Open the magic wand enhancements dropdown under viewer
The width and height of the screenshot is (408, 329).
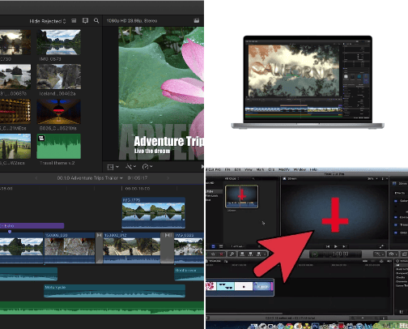(x=130, y=167)
